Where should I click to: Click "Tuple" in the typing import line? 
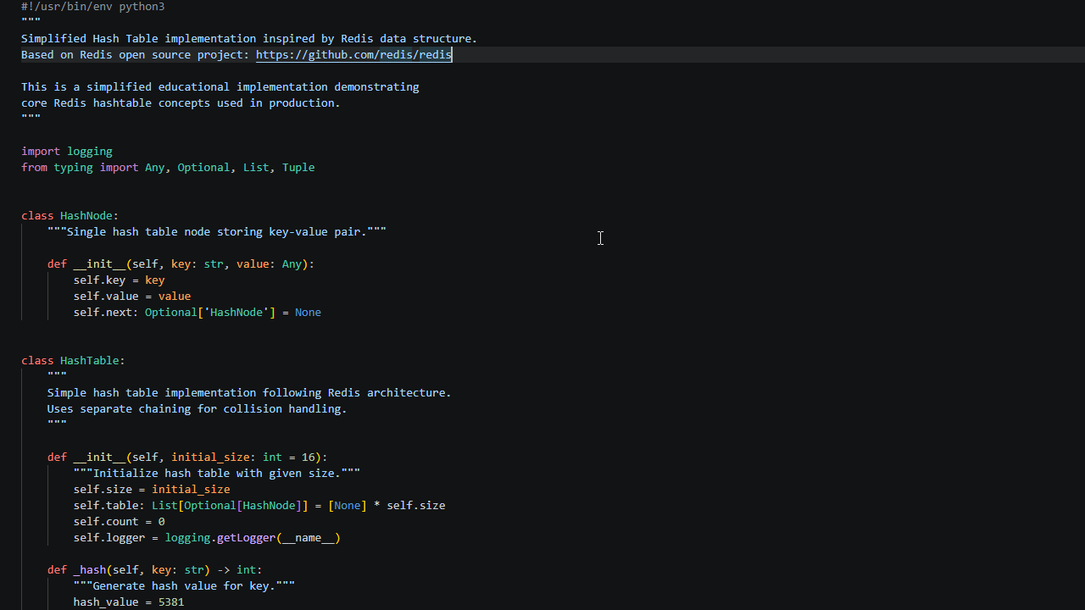click(x=298, y=168)
